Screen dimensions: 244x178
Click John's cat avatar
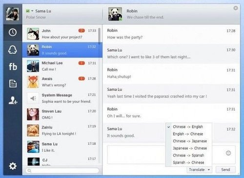(33, 34)
